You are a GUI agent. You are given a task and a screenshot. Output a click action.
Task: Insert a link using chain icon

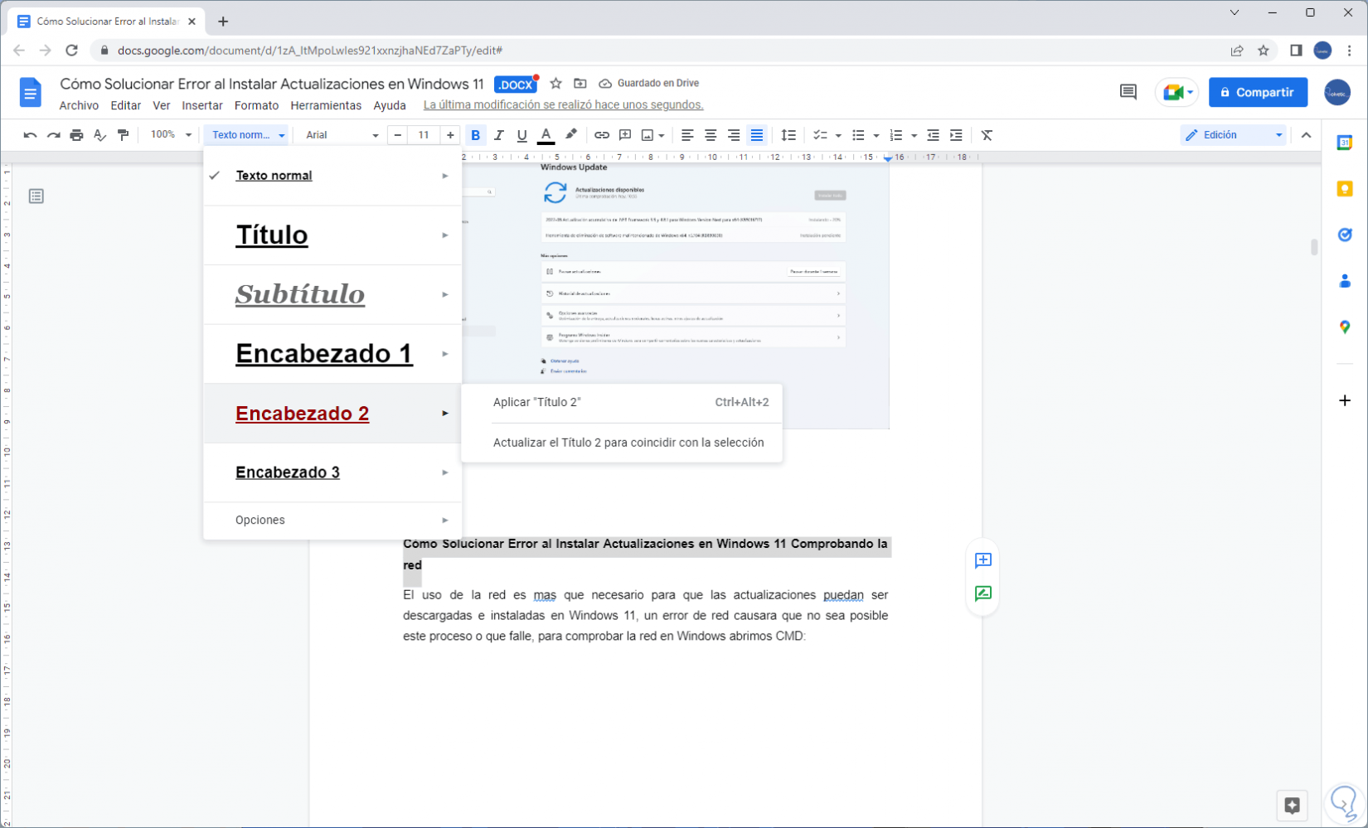[602, 135]
